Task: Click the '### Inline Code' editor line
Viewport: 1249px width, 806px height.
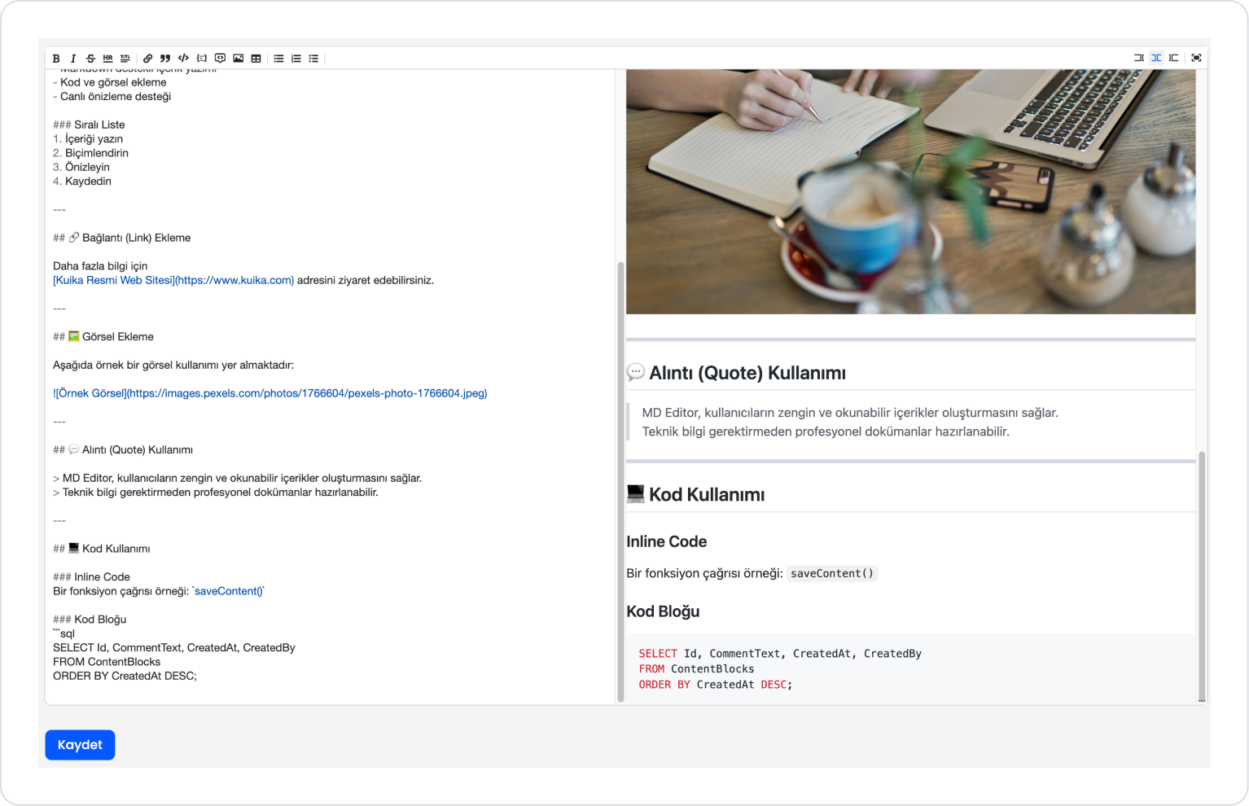Action: [91, 577]
